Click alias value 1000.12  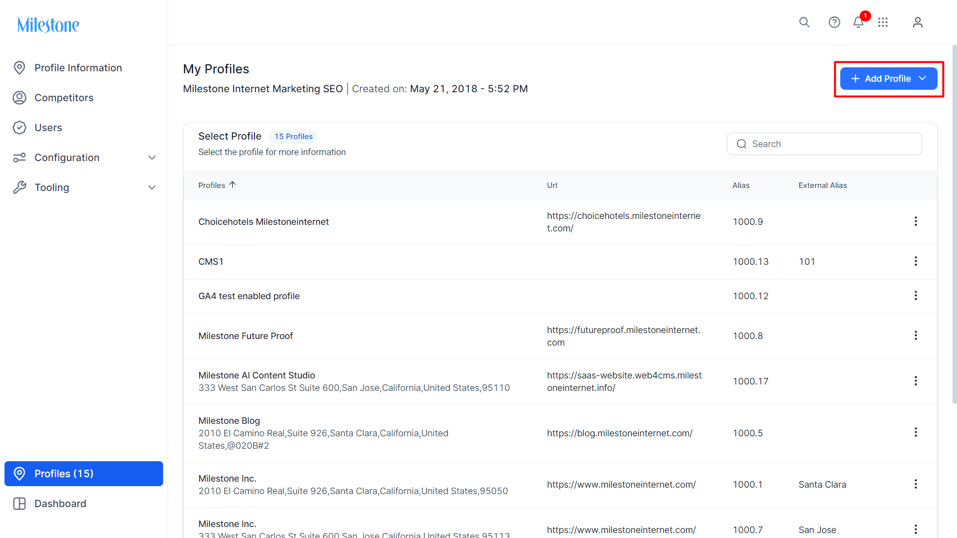(x=750, y=296)
